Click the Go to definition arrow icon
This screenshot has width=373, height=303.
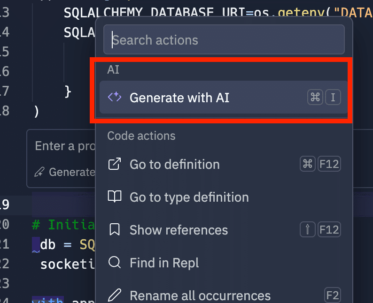tap(115, 164)
